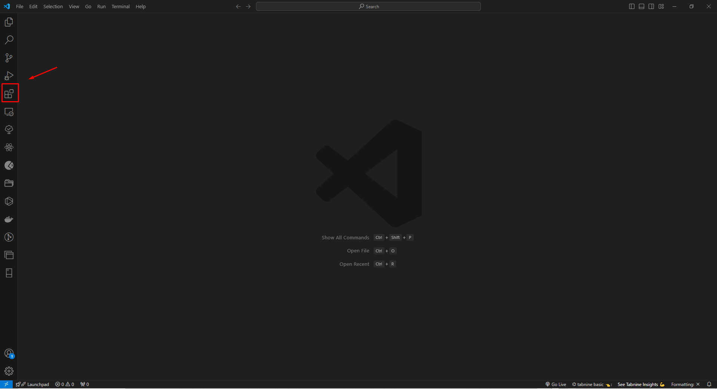The height and width of the screenshot is (389, 717).
Task: Click the VS Code logo in title bar
Action: coord(7,6)
